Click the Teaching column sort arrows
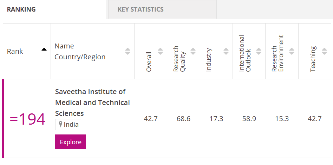The height and width of the screenshot is (165, 333). (x=324, y=51)
